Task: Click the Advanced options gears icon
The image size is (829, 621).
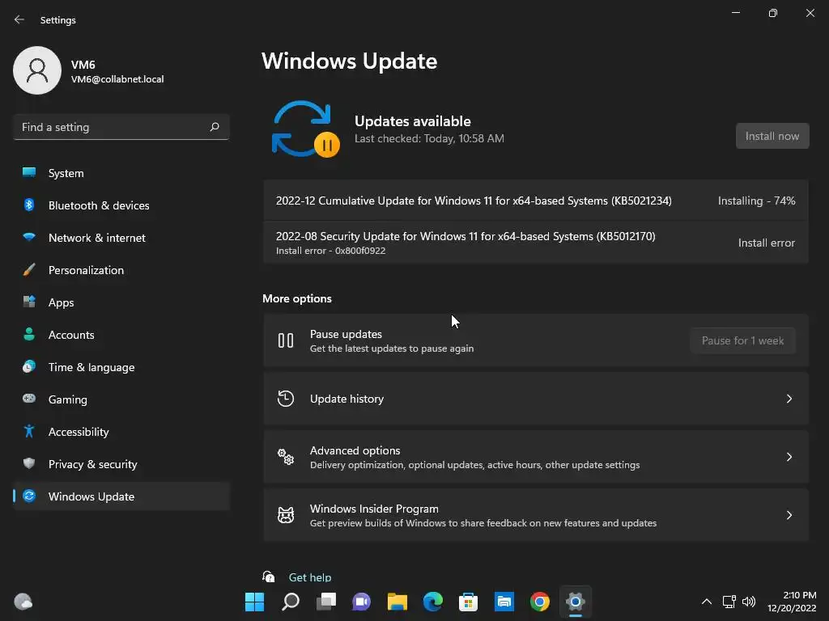Action: [x=286, y=457]
